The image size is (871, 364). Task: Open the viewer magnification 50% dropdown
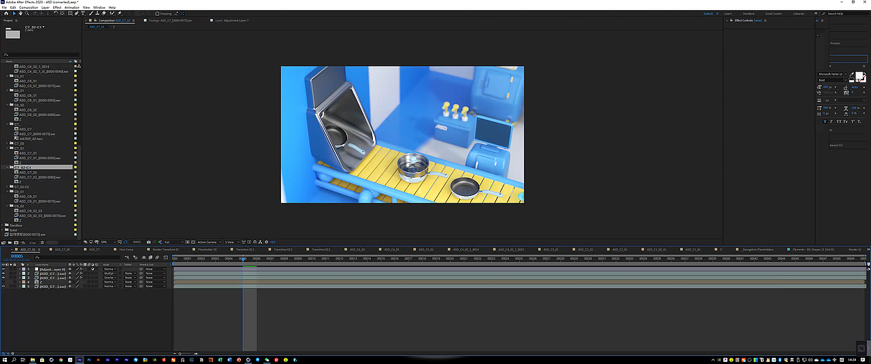pyautogui.click(x=109, y=242)
